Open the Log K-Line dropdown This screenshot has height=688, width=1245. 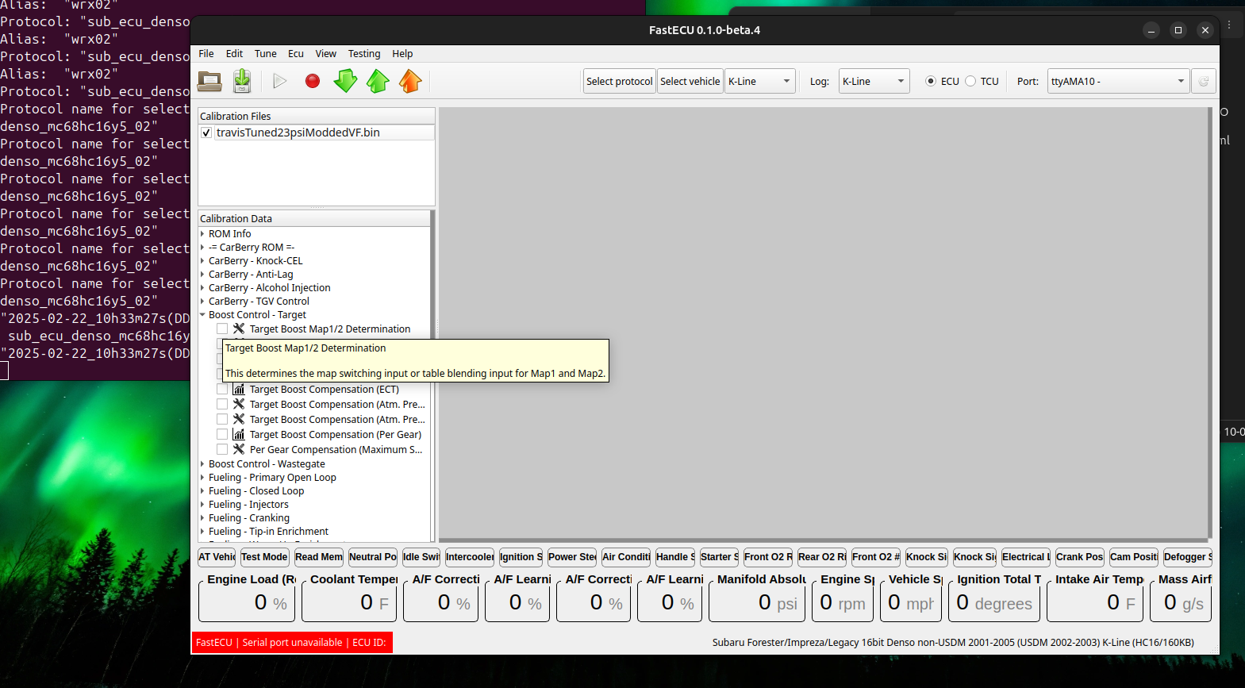[x=874, y=81]
